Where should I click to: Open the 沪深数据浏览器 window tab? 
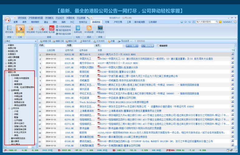[x=36, y=18]
